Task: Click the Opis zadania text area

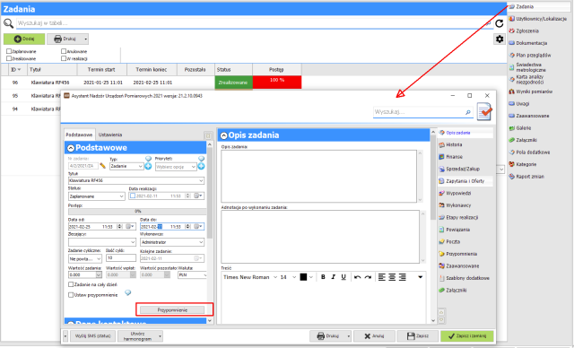Action: pyautogui.click(x=319, y=176)
